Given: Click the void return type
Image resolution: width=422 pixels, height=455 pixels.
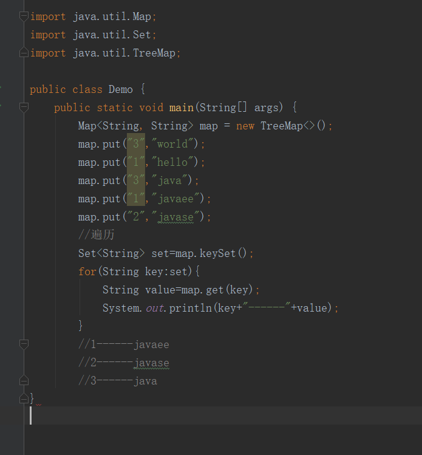Looking at the screenshot, I should coord(151,108).
